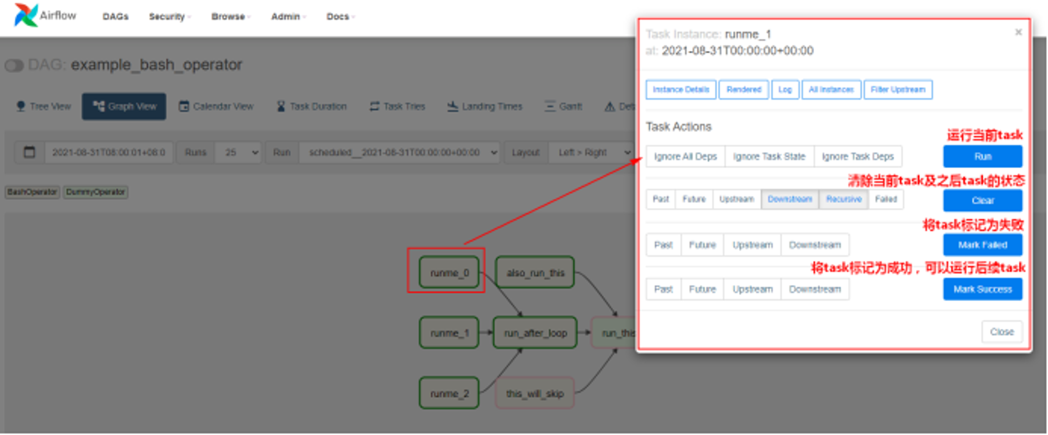Click the Airflow pinwheel logo
Screen dimensions: 1048x435
26,15
